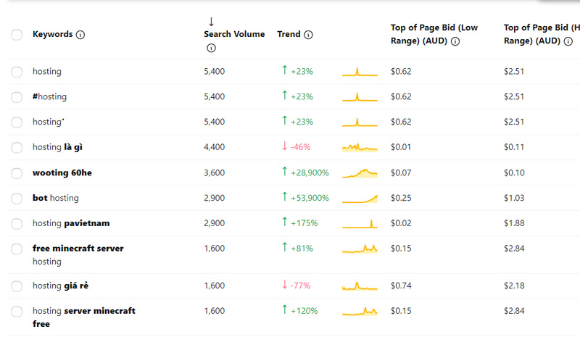Click the trend sparkline for bot hosting
The image size is (580, 337).
point(360,198)
